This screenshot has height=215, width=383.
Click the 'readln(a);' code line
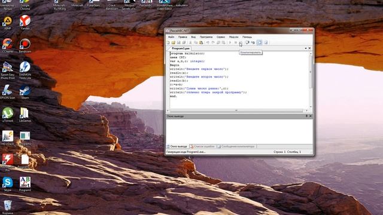(x=179, y=73)
